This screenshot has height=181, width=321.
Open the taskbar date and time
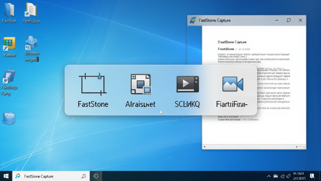(x=299, y=176)
